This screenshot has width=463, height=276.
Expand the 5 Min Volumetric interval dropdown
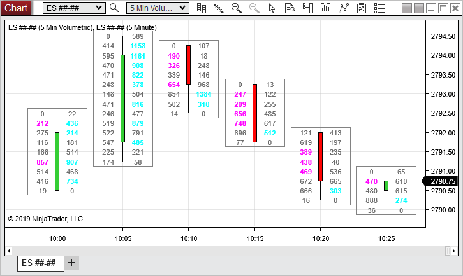(x=158, y=8)
